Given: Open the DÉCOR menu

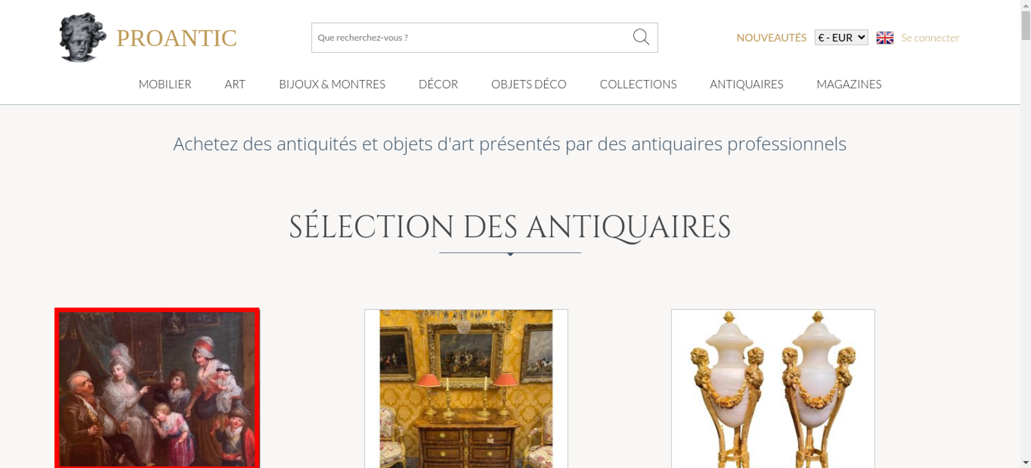Looking at the screenshot, I should point(438,84).
